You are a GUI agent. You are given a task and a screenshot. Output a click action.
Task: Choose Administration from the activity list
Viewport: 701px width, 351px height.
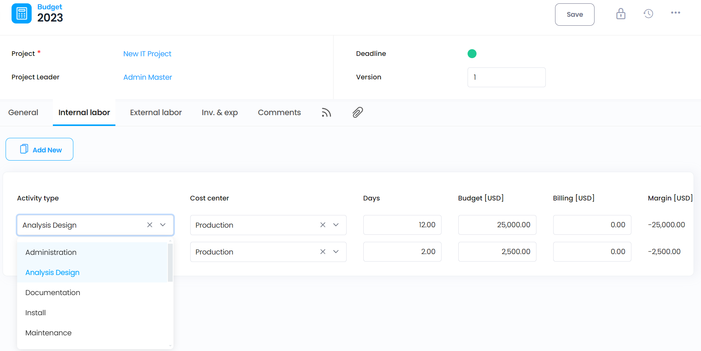point(93,252)
